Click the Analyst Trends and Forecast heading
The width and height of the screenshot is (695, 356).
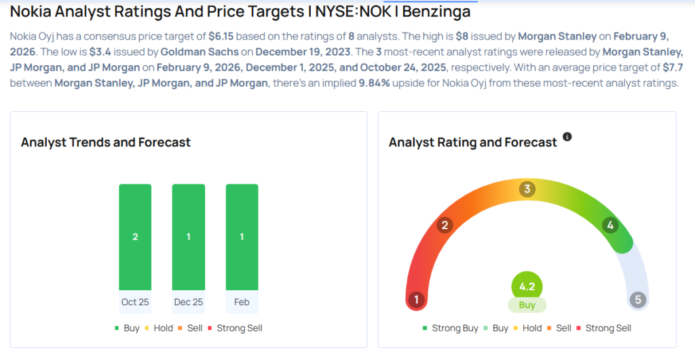coord(106,142)
